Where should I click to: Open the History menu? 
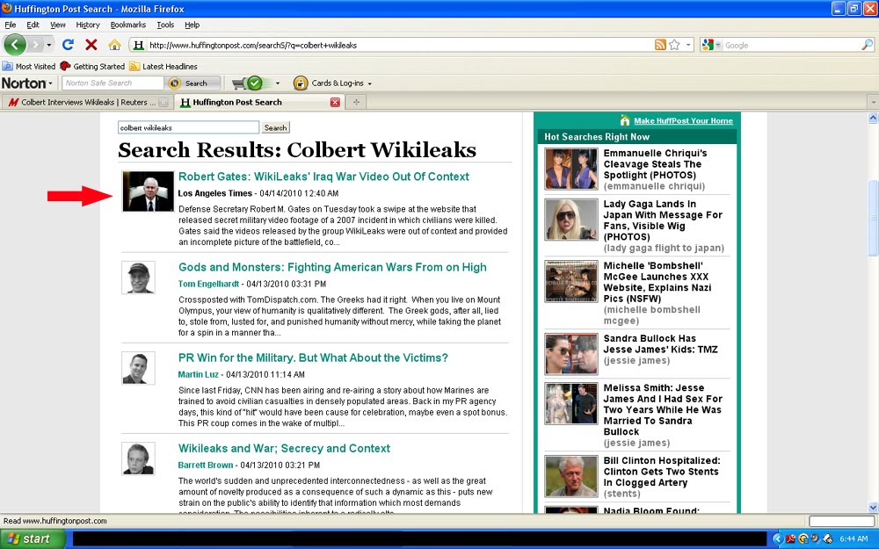tap(88, 25)
